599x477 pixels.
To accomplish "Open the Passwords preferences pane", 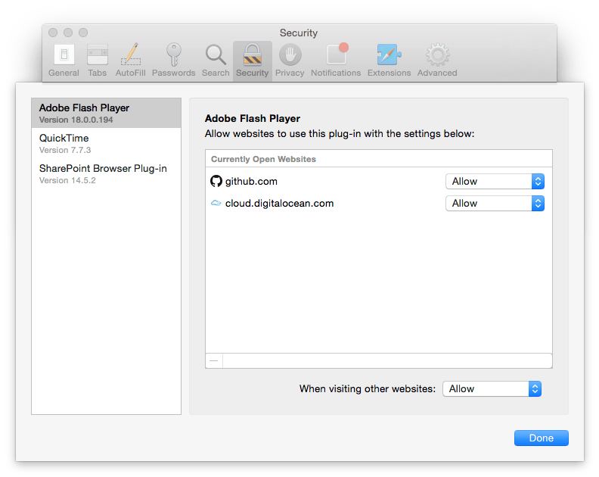I will click(174, 61).
